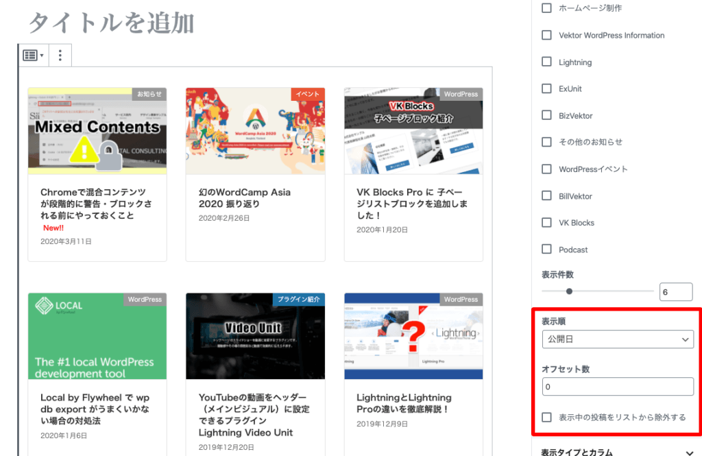Focus the 表示件数 number field showing 6
The height and width of the screenshot is (456, 702).
click(x=676, y=292)
